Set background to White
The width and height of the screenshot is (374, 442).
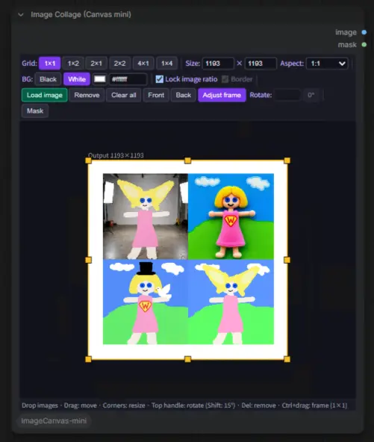pyautogui.click(x=77, y=79)
